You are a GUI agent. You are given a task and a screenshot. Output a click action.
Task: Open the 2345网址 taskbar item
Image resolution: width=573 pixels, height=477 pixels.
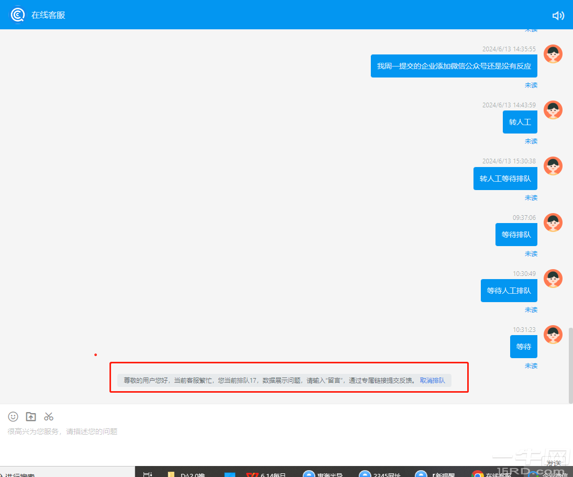coord(380,474)
